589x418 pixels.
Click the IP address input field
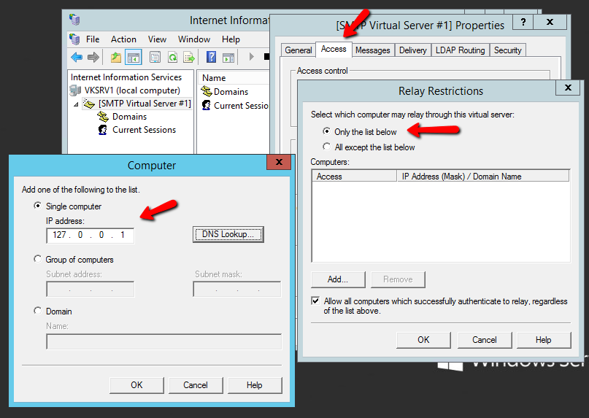pyautogui.click(x=91, y=236)
